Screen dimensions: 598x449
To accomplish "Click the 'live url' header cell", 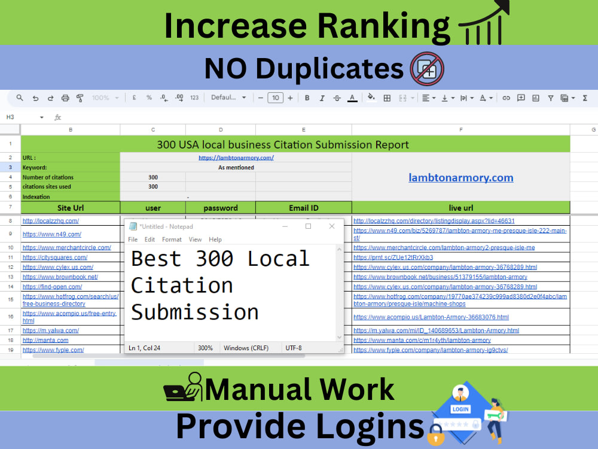I will click(x=460, y=208).
